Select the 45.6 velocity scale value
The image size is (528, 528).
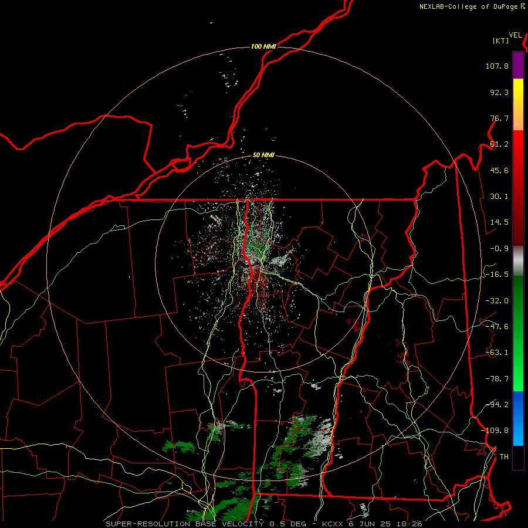499,170
